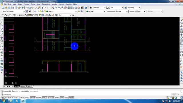Click the Center Mark dimension icon
Image resolution: width=183 pixels, height=103 pixels.
point(46,15)
